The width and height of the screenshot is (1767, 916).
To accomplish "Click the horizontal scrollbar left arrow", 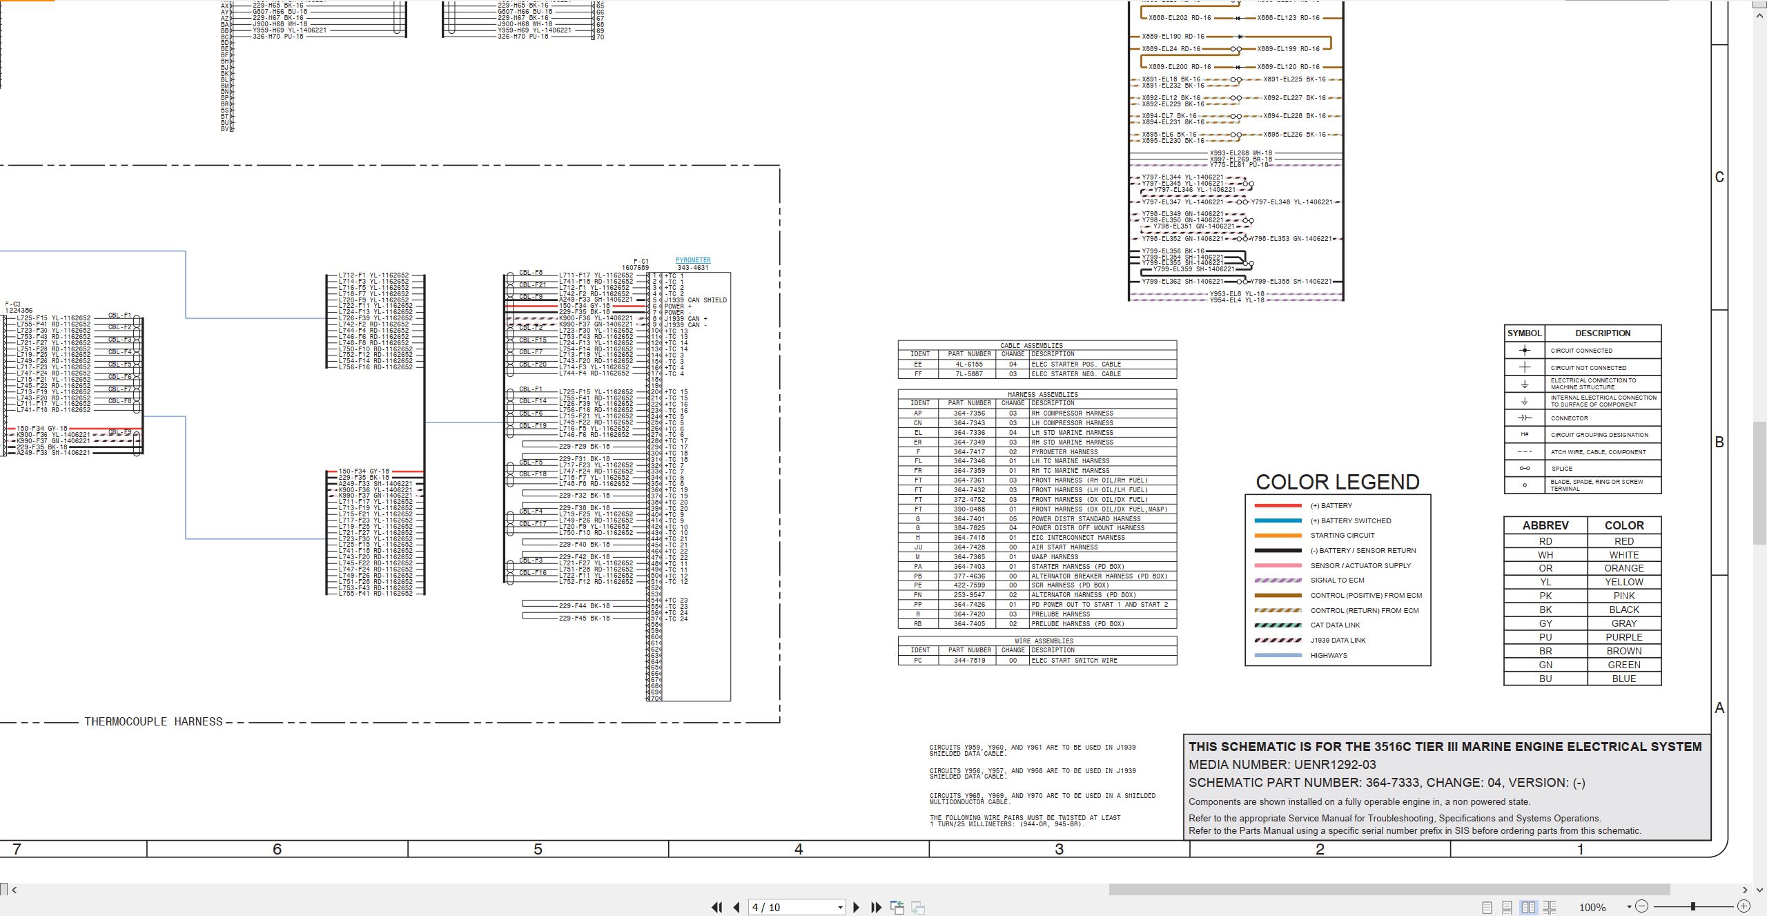I will click(x=14, y=890).
